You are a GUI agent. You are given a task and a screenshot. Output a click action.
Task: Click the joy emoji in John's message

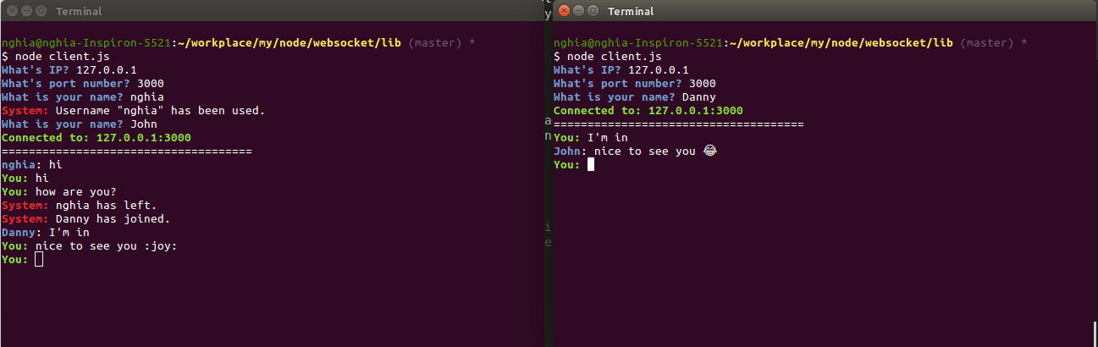(x=709, y=151)
